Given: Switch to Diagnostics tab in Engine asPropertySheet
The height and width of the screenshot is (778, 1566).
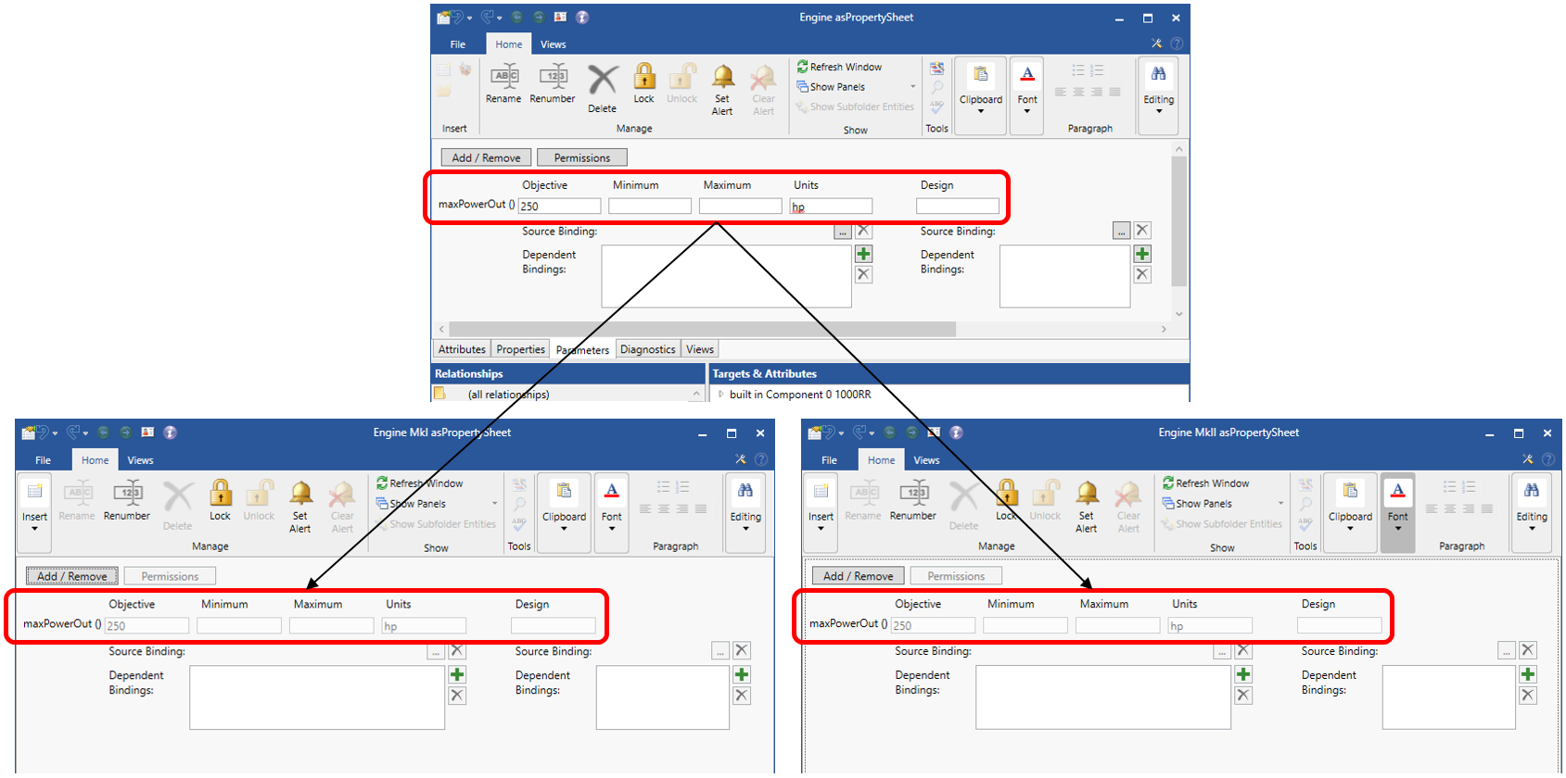Looking at the screenshot, I should pos(647,349).
